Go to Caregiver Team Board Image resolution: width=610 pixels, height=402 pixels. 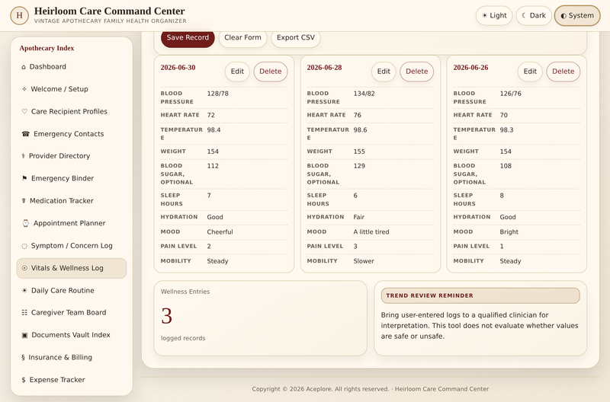pyautogui.click(x=72, y=313)
